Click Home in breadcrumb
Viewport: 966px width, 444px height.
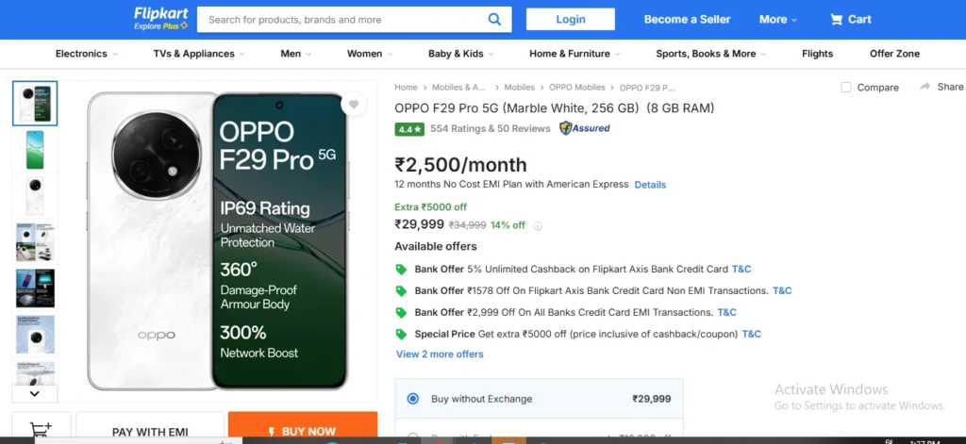click(406, 88)
